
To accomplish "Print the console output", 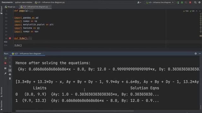I will coord(10,74).
